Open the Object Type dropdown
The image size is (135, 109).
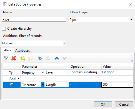click(x=131, y=20)
